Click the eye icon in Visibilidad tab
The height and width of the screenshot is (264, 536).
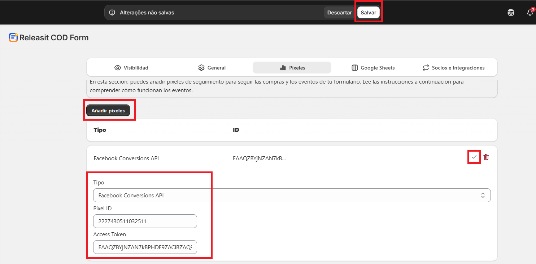pyautogui.click(x=117, y=68)
